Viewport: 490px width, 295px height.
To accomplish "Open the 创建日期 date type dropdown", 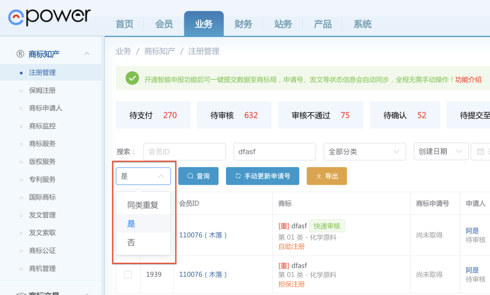I will coord(441,152).
